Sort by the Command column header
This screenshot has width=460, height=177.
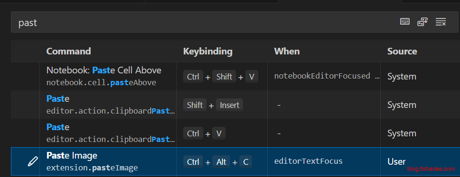pos(69,51)
